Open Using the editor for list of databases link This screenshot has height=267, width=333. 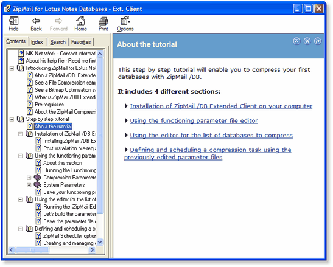coord(211,135)
